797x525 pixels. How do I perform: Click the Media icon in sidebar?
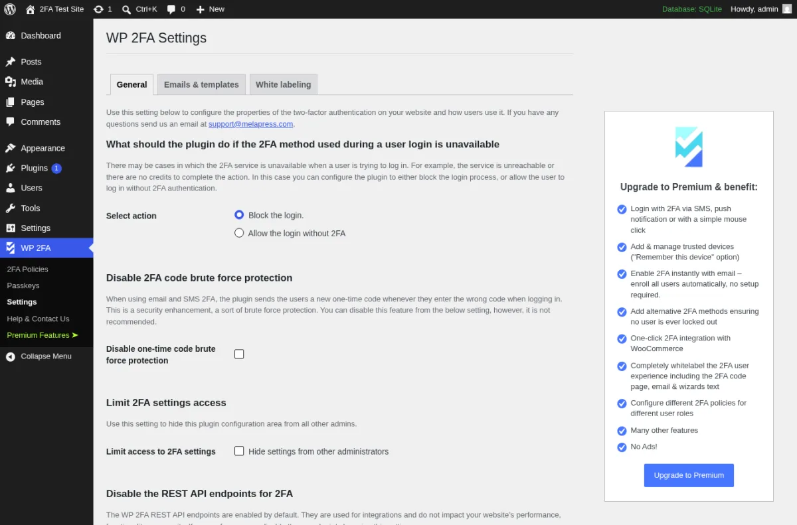point(11,82)
